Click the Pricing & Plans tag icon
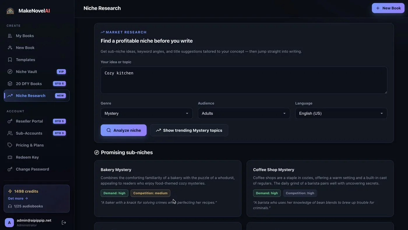The image size is (408, 230). pyautogui.click(x=10, y=145)
